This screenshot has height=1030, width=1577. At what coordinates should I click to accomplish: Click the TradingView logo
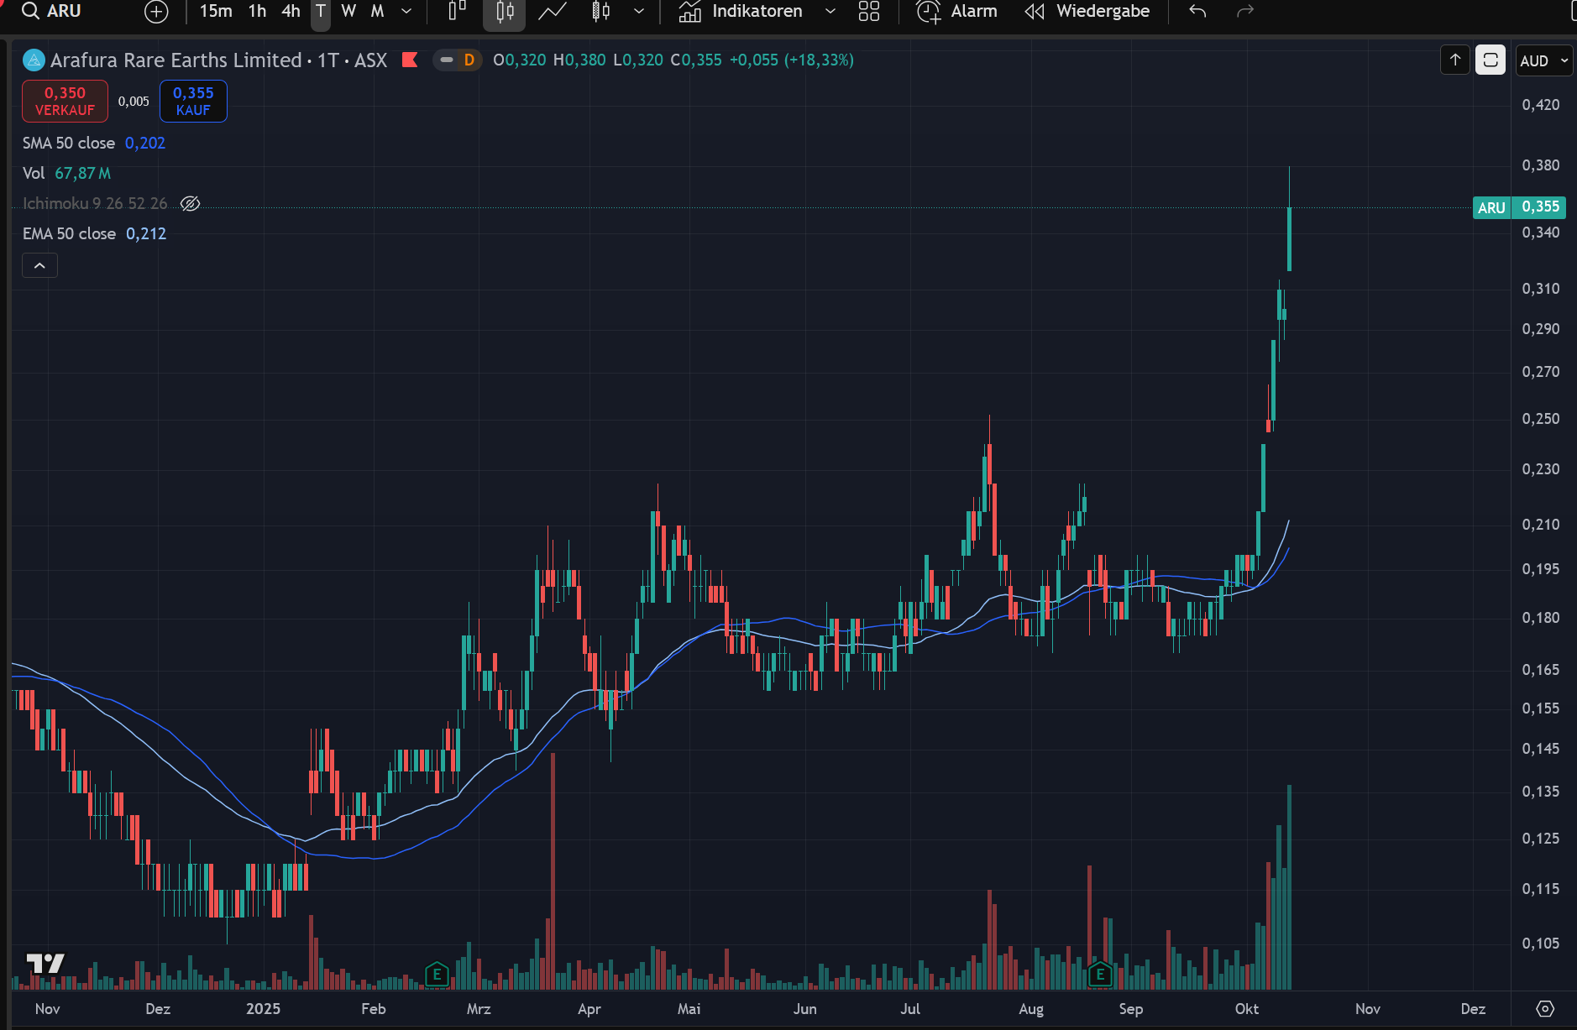pos(45,964)
